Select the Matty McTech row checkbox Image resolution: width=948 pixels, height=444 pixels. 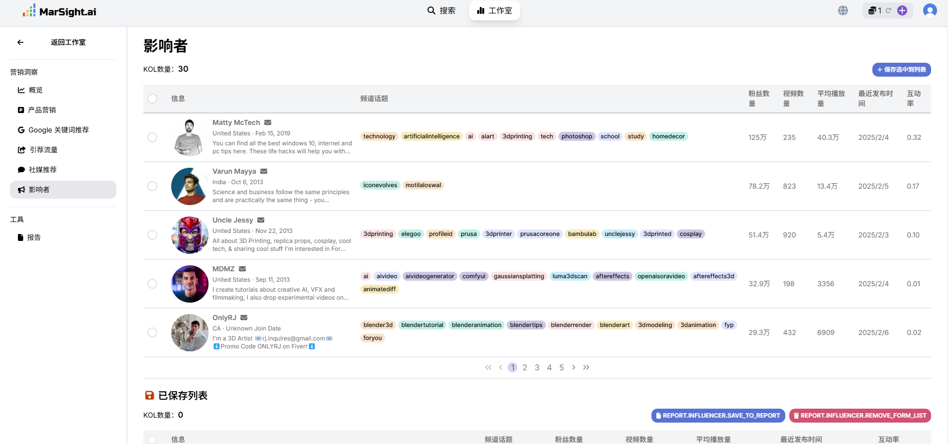(152, 137)
